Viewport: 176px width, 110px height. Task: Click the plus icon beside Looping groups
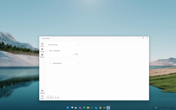click(x=50, y=63)
